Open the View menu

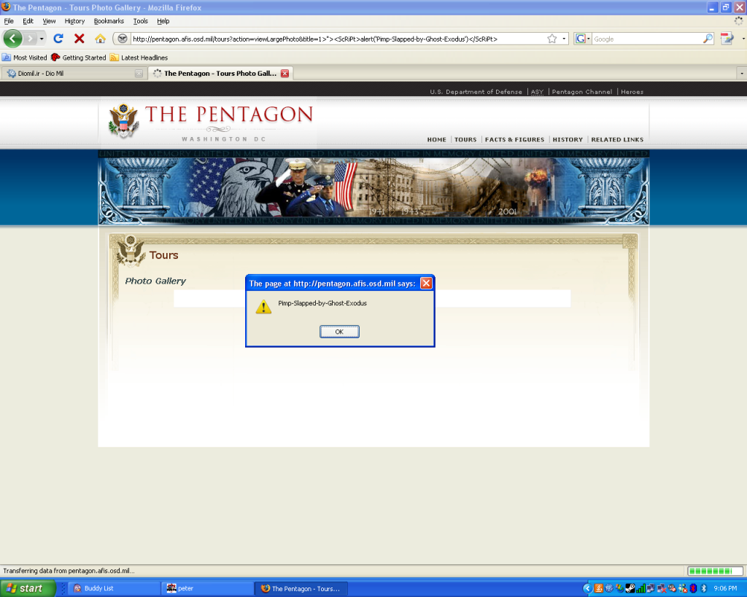coord(49,21)
